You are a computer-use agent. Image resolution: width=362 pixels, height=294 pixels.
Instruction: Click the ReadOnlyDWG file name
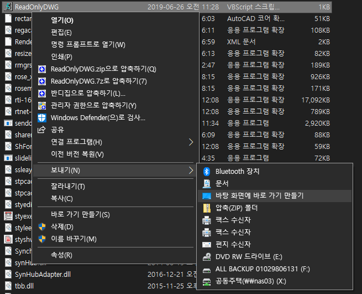[x=36, y=7]
